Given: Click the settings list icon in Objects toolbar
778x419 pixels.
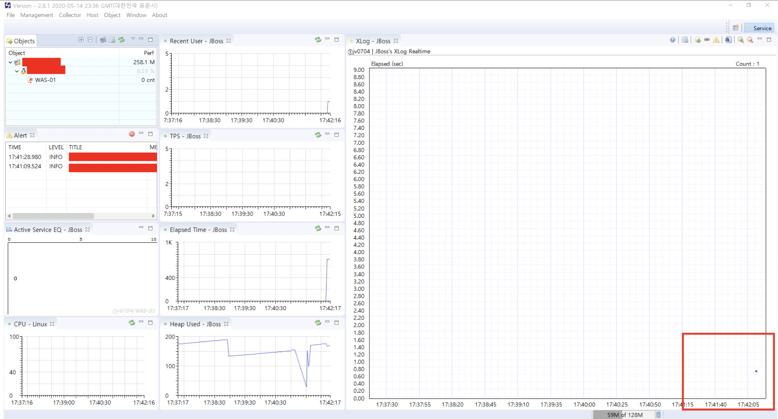Looking at the screenshot, I should [x=112, y=40].
